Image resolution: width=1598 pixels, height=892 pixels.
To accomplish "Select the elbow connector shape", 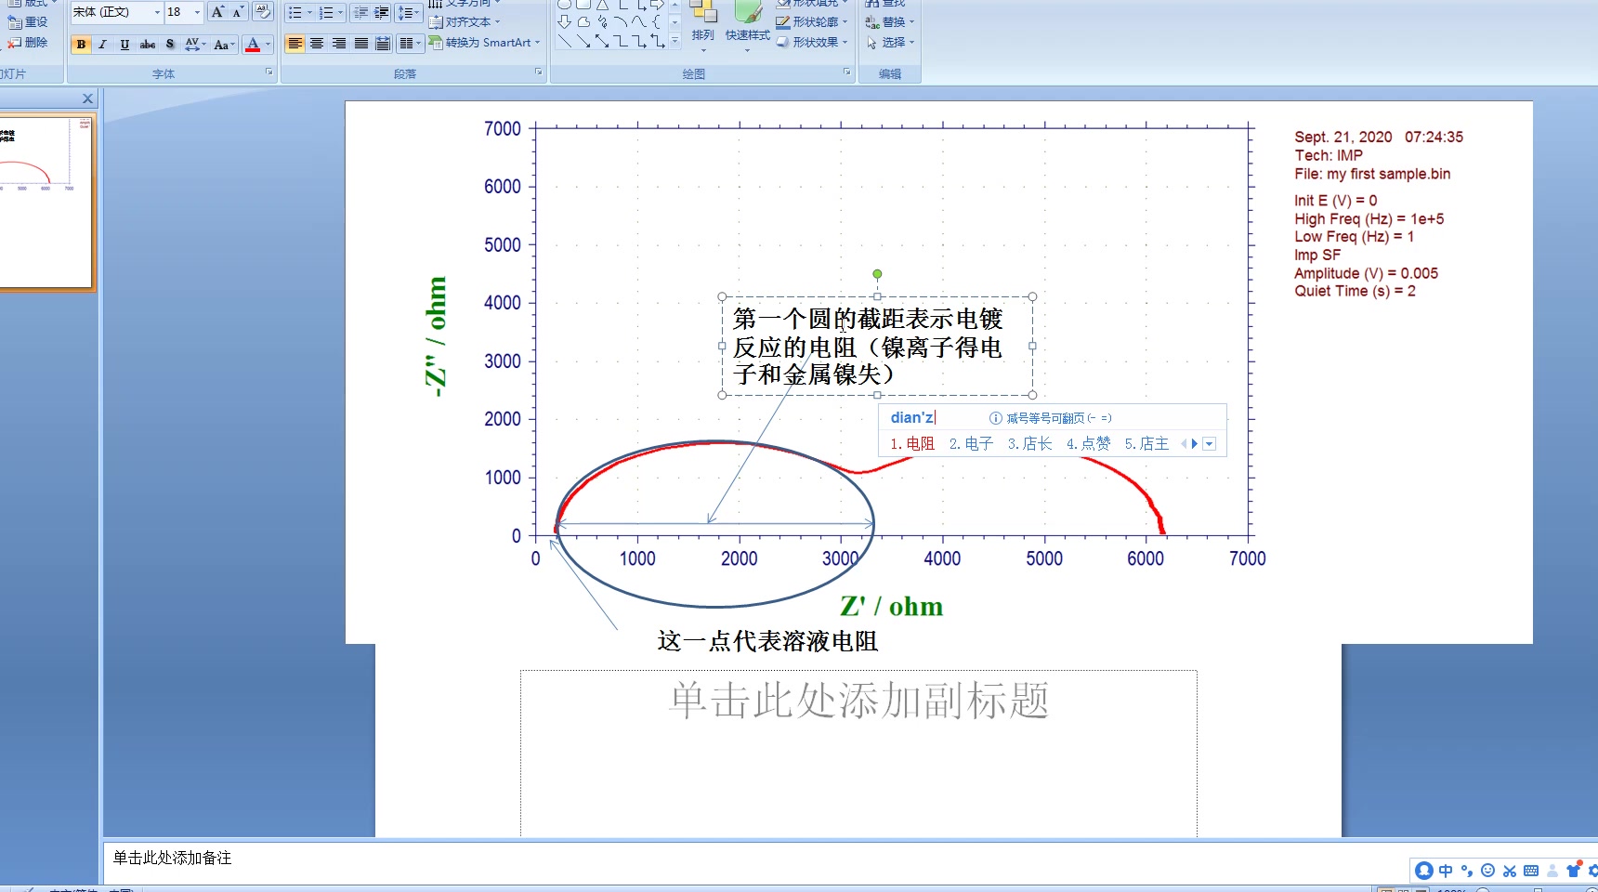I will tap(621, 42).
